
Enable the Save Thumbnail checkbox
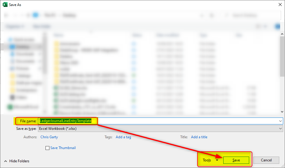[47, 148]
